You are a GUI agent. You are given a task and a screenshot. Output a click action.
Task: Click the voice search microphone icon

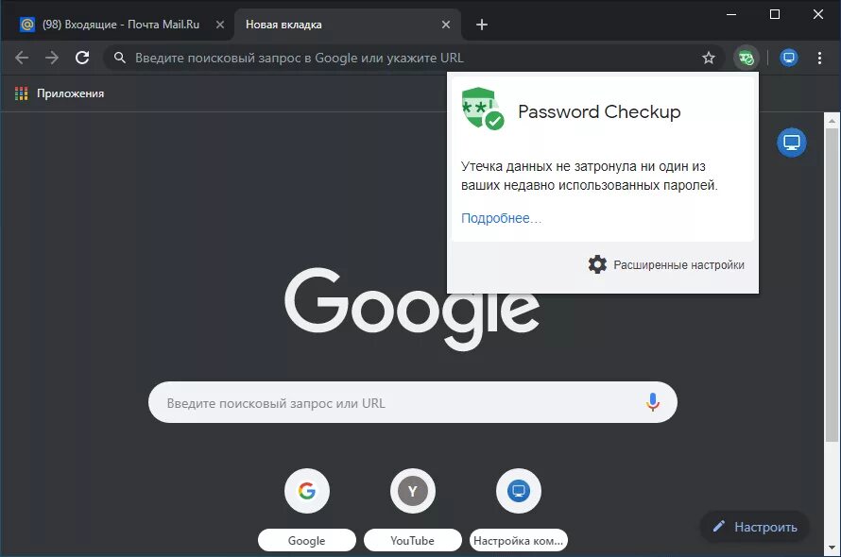pos(653,402)
